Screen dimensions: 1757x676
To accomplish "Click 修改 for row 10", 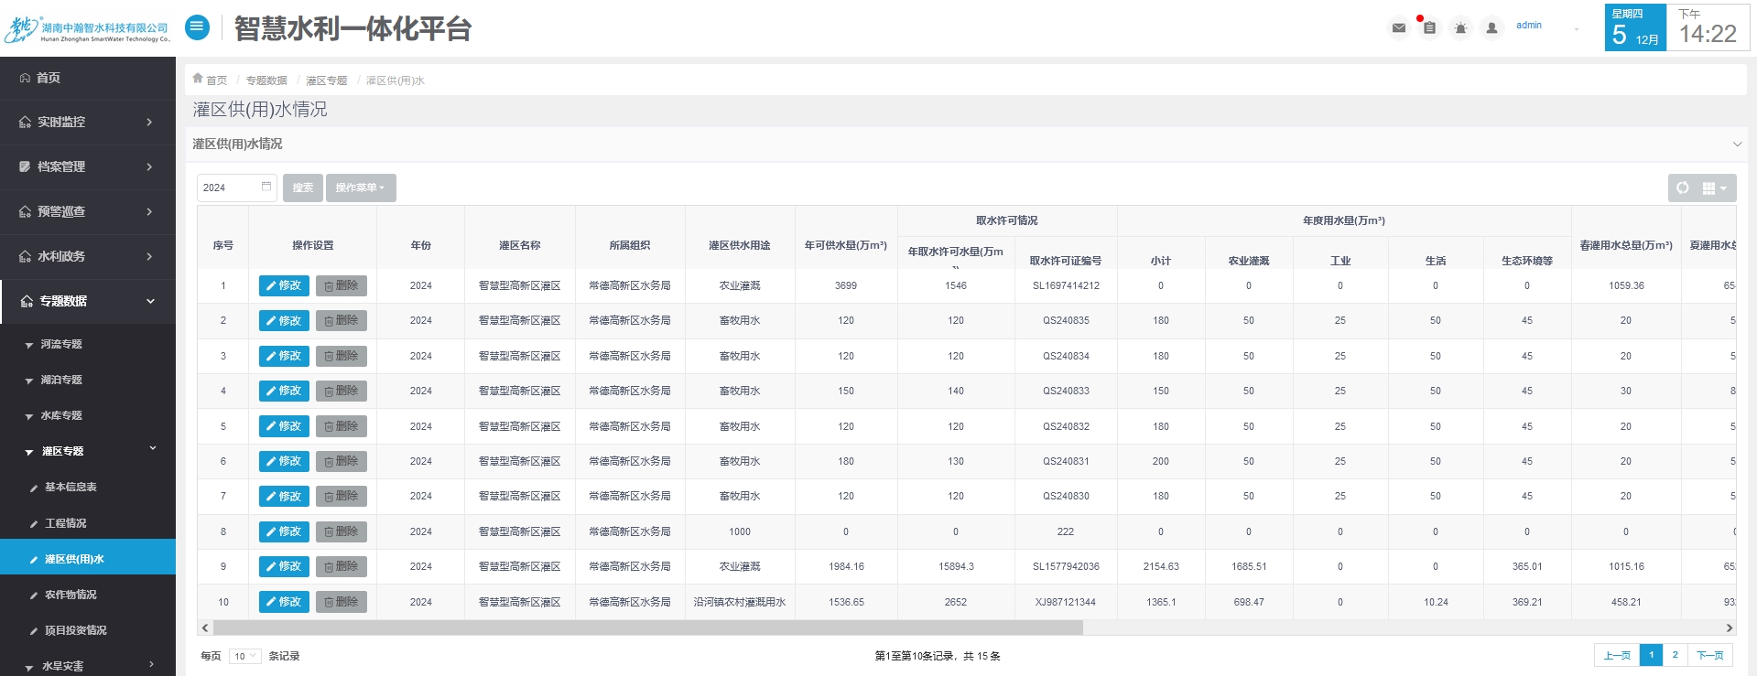I will coord(284,602).
